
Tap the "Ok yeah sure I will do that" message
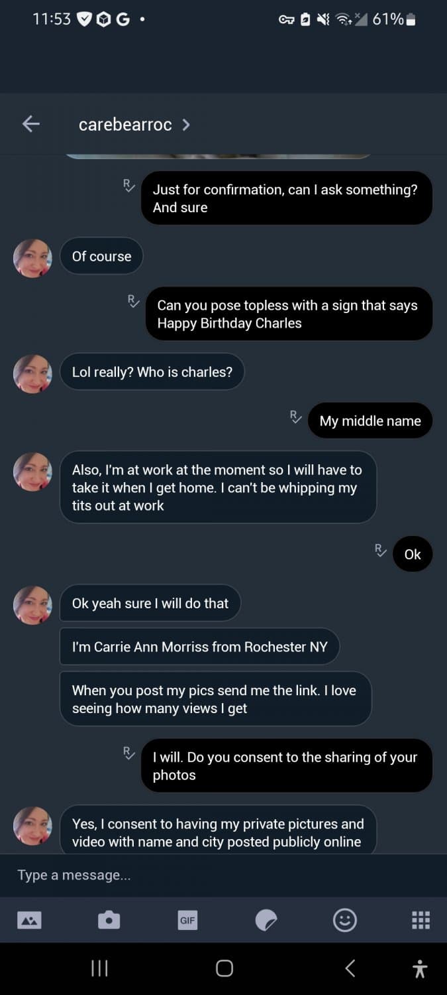[150, 603]
